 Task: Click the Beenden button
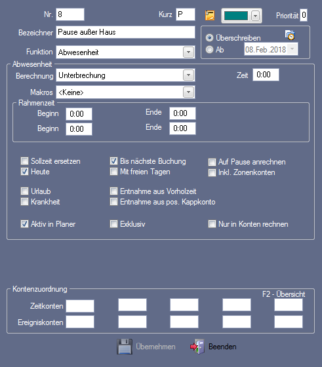click(x=222, y=347)
